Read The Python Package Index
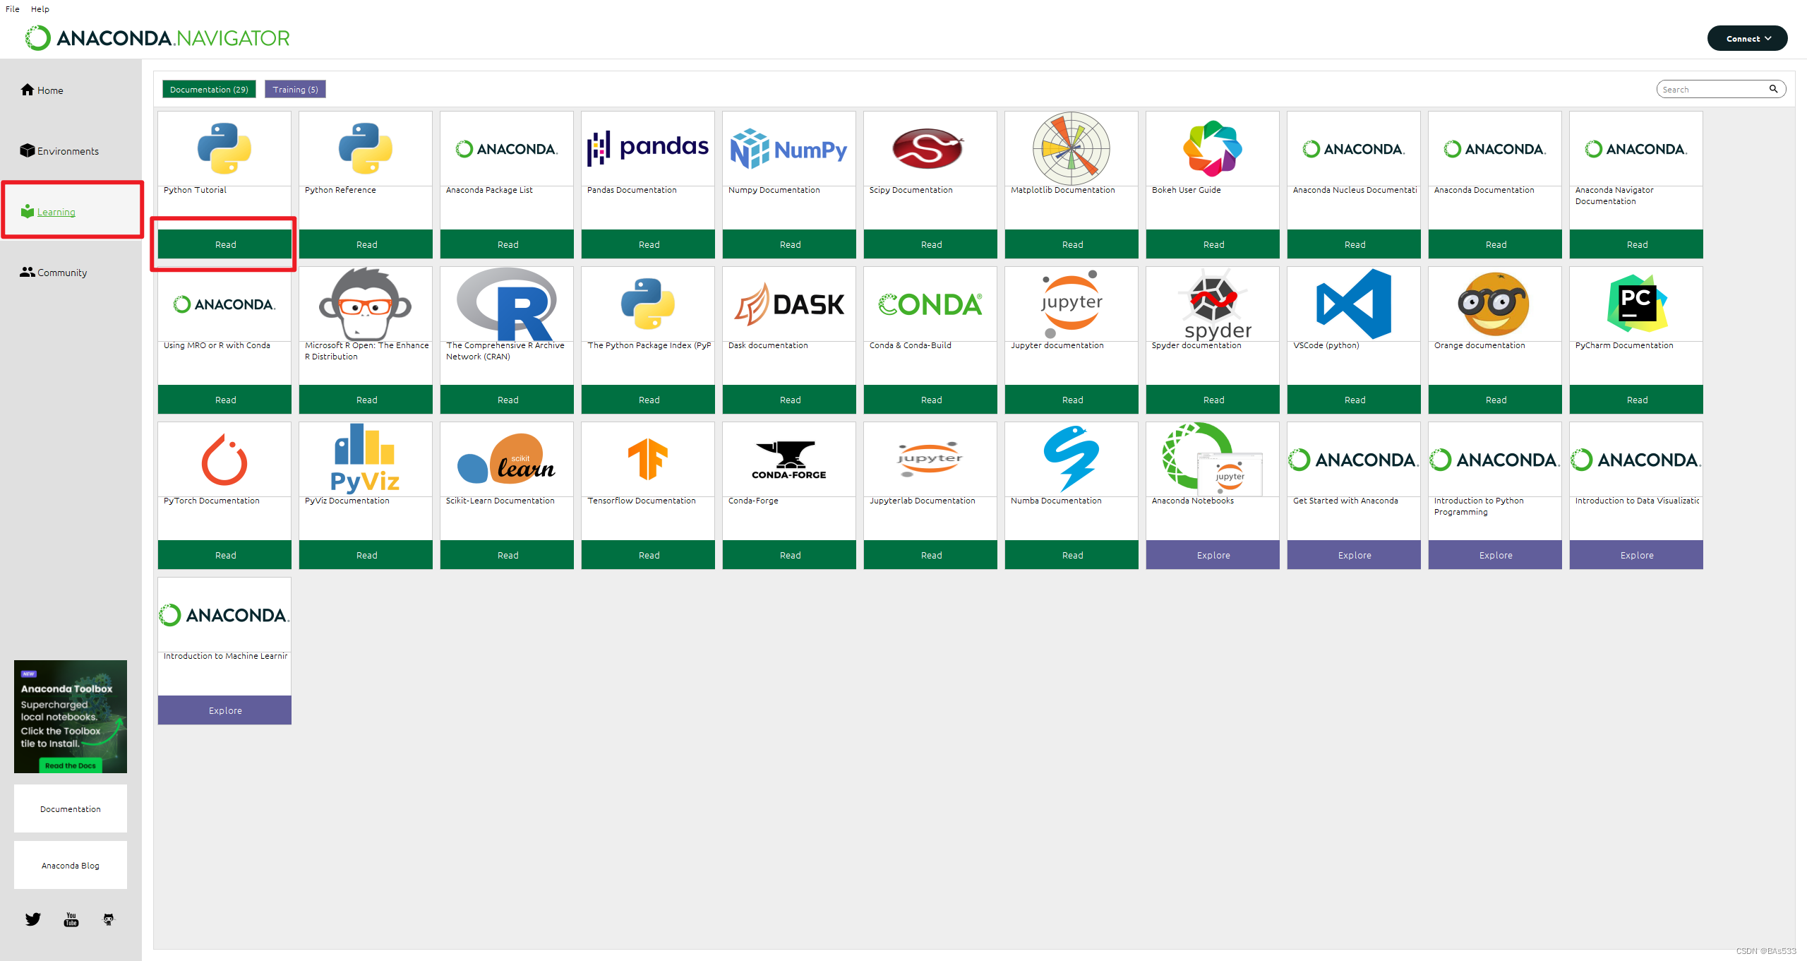1807x961 pixels. pos(648,400)
